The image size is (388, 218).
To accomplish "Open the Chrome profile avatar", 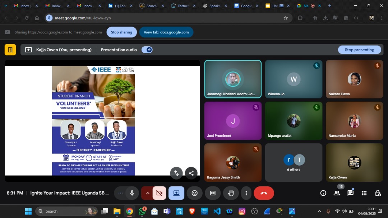I will 371,18.
